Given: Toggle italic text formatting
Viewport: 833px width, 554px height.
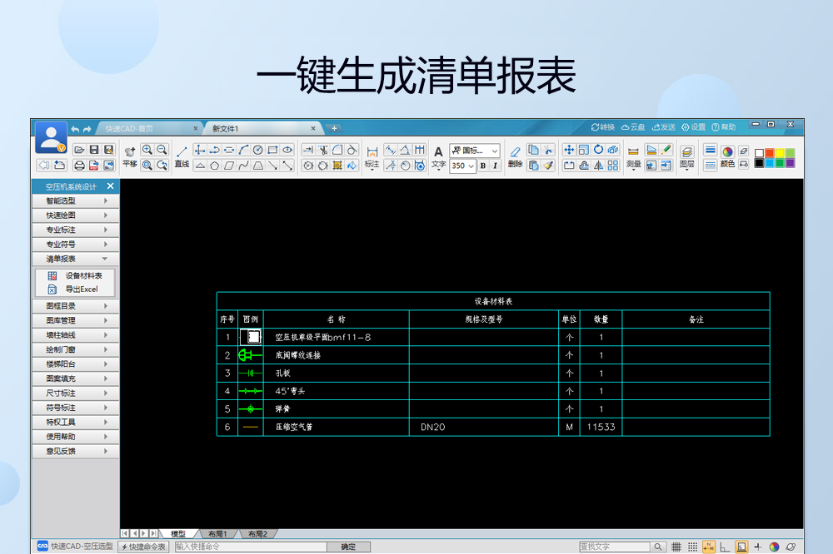Looking at the screenshot, I should click(493, 165).
